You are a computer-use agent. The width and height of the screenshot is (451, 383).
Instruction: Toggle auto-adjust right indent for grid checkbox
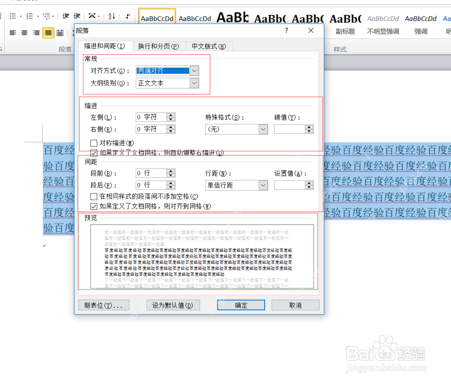click(94, 153)
